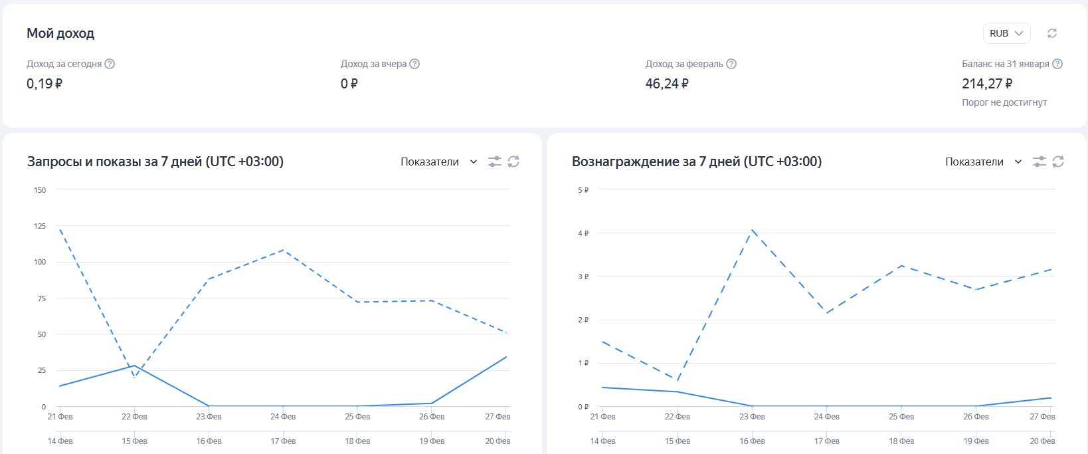
Task: Click the Порог не достигнут note
Action: 1004,102
